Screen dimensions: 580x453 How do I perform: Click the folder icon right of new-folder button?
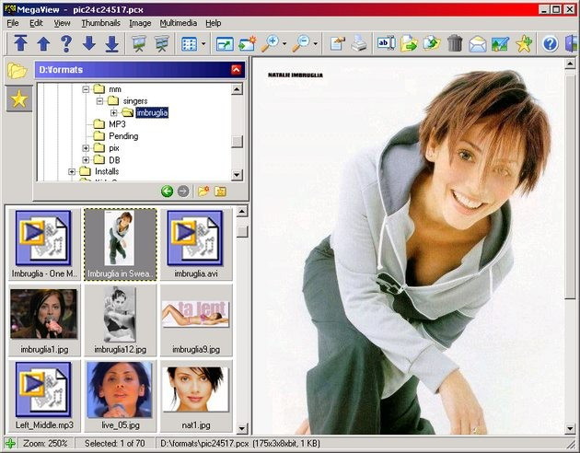click(x=220, y=192)
